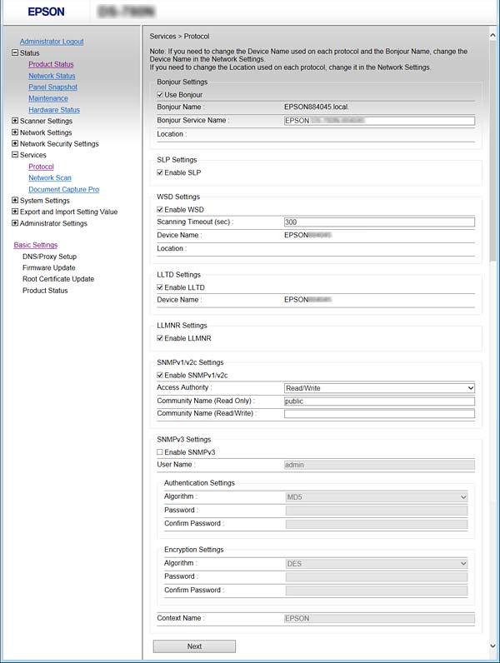Click the SNMPv3 User Name field
The width and height of the screenshot is (500, 663).
[379, 465]
